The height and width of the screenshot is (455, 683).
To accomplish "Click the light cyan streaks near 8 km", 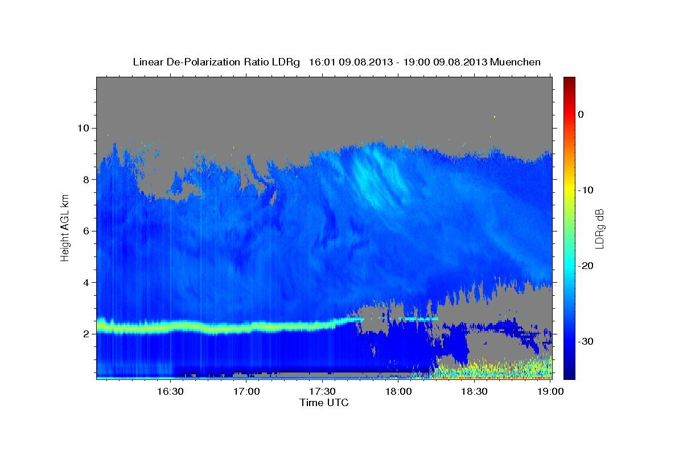I will (x=378, y=176).
